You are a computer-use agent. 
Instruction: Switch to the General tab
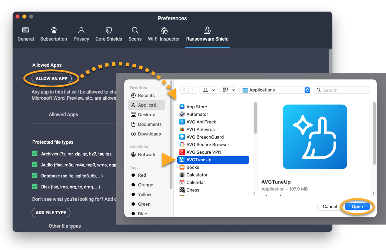[x=26, y=34]
